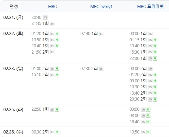Click the rerun 재 icon beside 15:10 2회
169x137 pixels.
57,75
